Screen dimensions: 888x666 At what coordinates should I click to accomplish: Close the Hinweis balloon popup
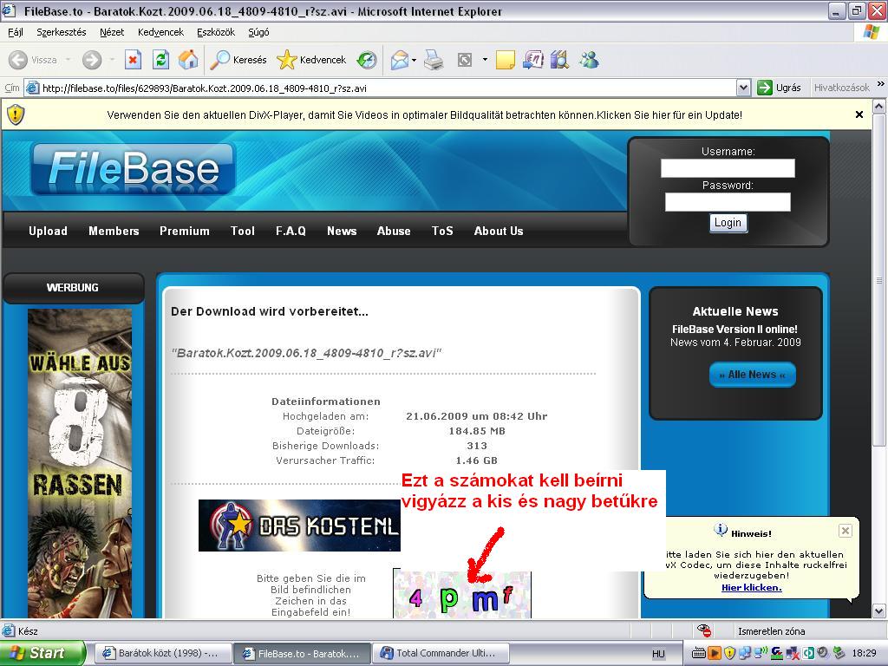845,531
